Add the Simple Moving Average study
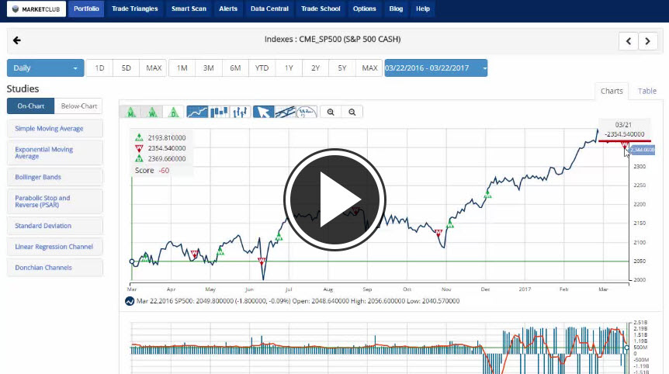Image resolution: width=669 pixels, height=374 pixels. [54, 129]
